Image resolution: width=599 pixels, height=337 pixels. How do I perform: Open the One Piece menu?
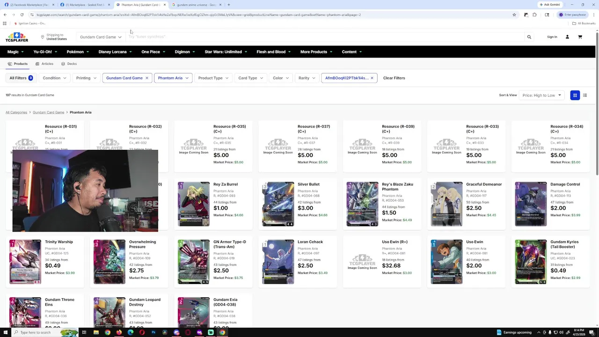pos(153,52)
